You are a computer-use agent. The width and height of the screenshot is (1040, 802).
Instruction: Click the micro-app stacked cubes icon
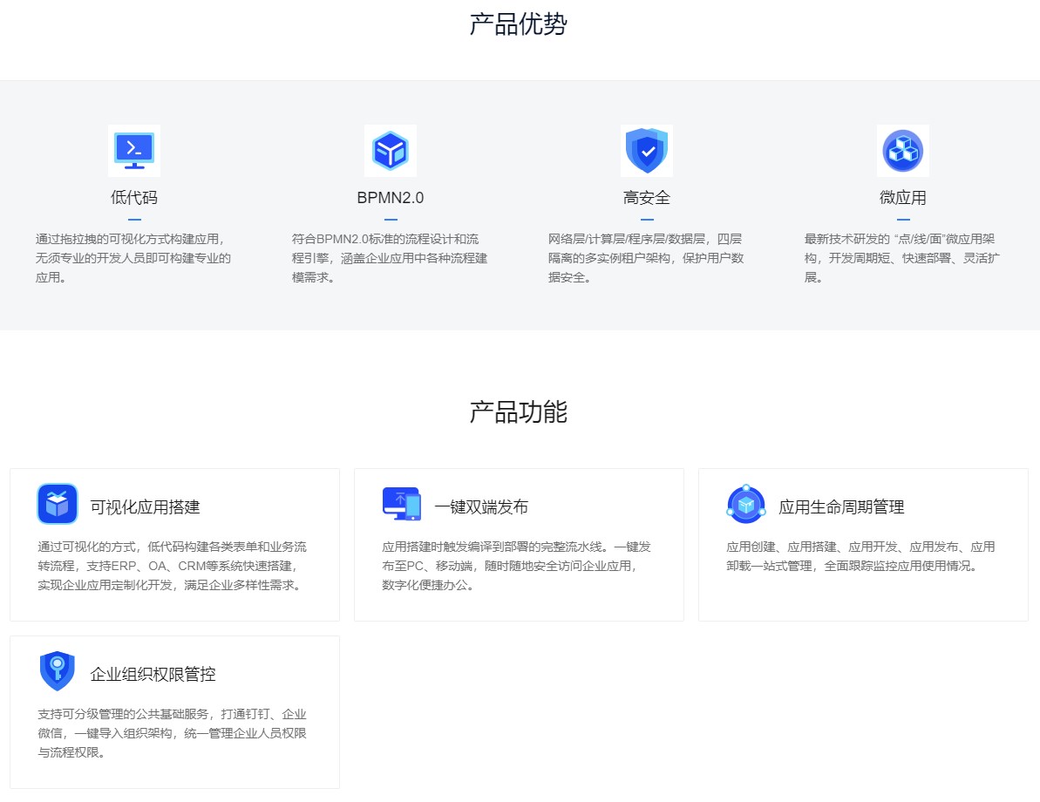pyautogui.click(x=902, y=151)
